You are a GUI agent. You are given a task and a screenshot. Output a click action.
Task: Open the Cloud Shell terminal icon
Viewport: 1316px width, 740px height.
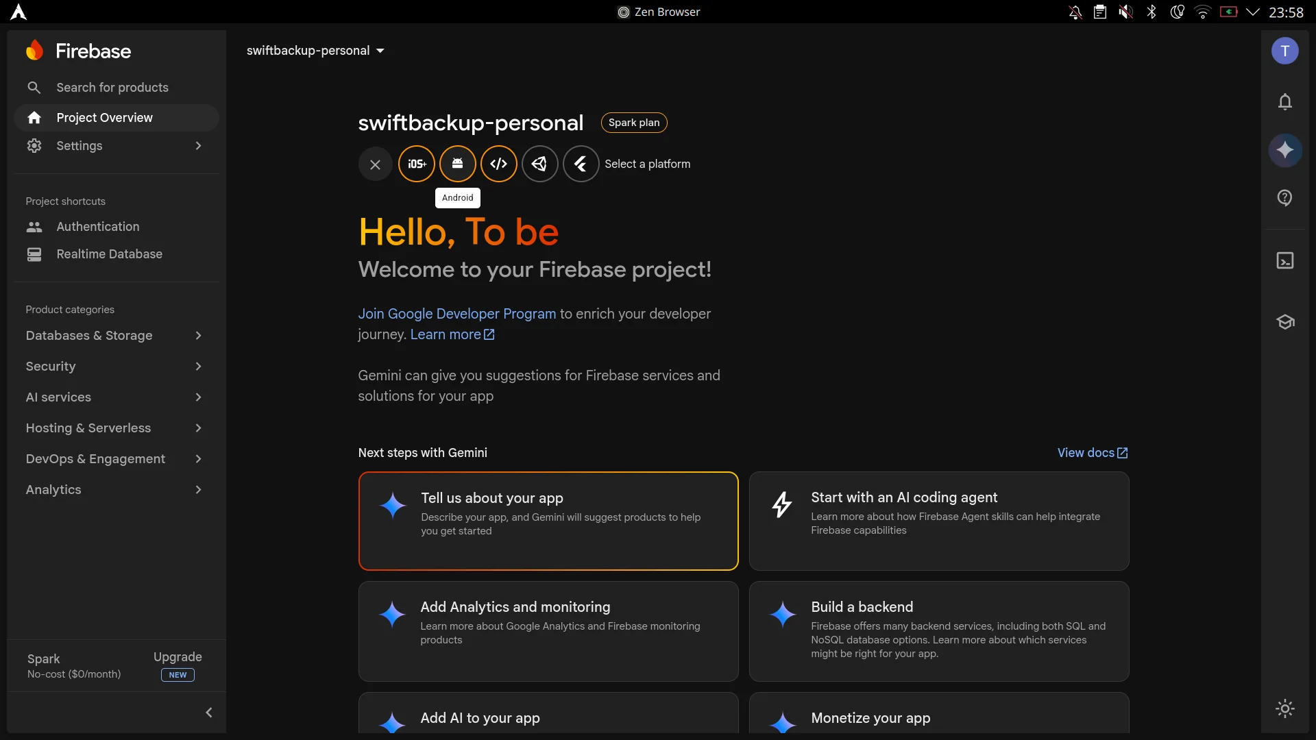click(x=1285, y=260)
